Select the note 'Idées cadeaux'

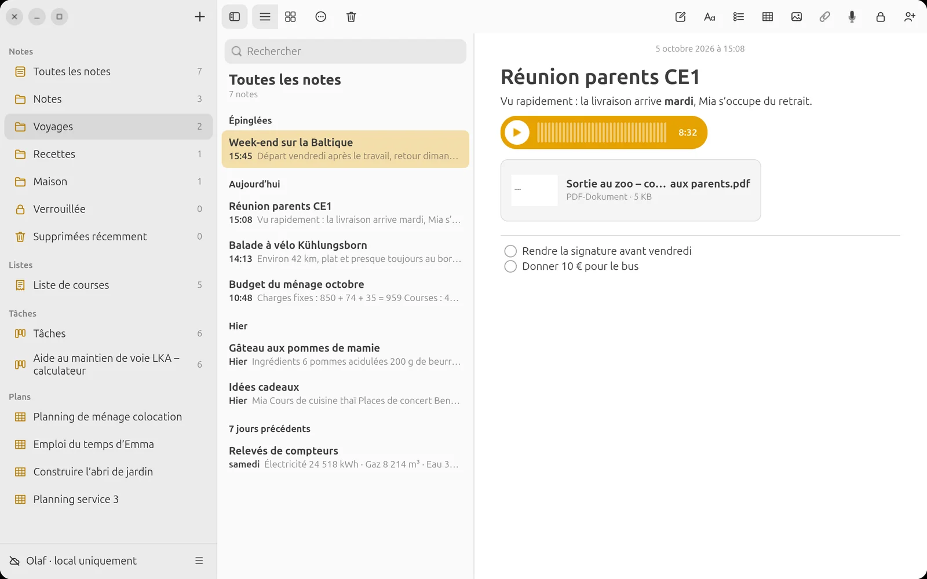(x=345, y=394)
